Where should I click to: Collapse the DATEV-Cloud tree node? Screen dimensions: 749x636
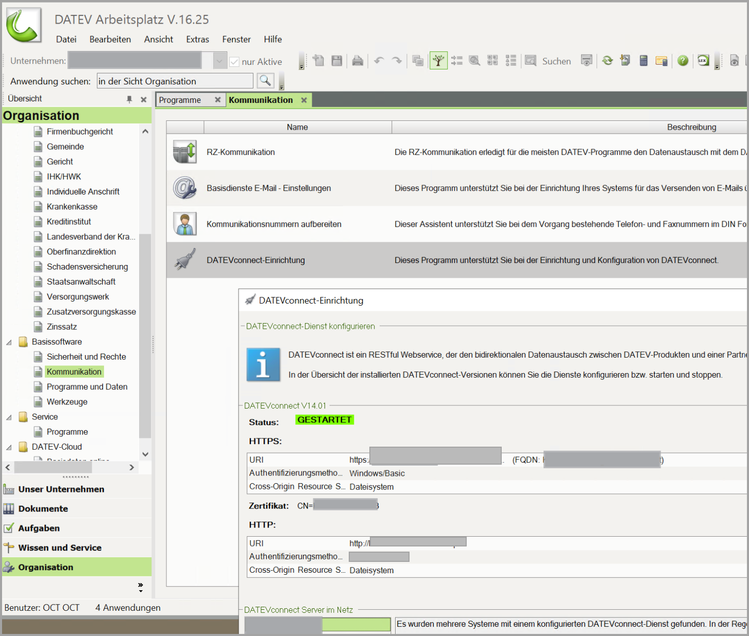pos(9,447)
